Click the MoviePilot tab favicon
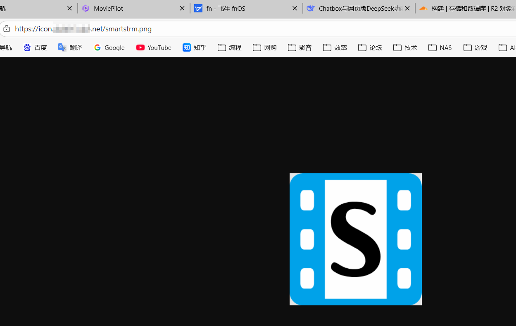This screenshot has width=516, height=326. coord(86,8)
